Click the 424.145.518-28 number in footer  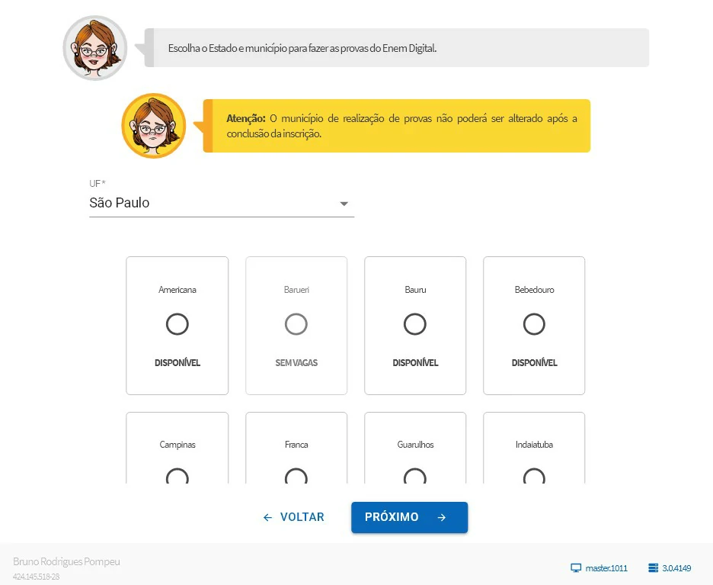(x=36, y=577)
